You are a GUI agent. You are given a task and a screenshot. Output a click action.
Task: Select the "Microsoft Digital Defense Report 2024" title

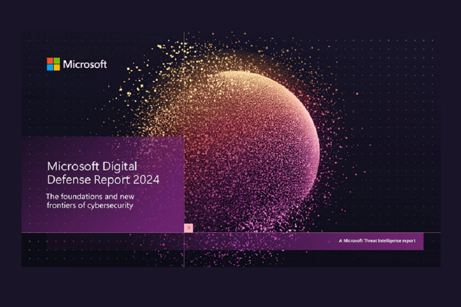pyautogui.click(x=103, y=173)
